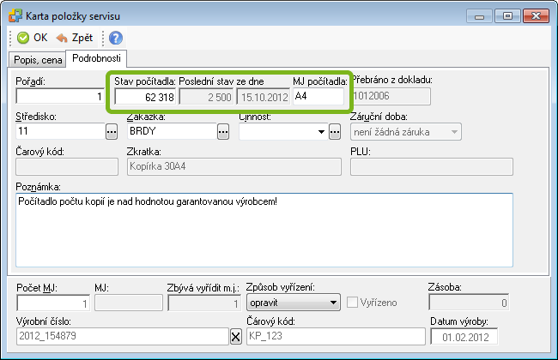This screenshot has width=558, height=360.
Task: Click the Pořadí input field
Action: (60, 96)
